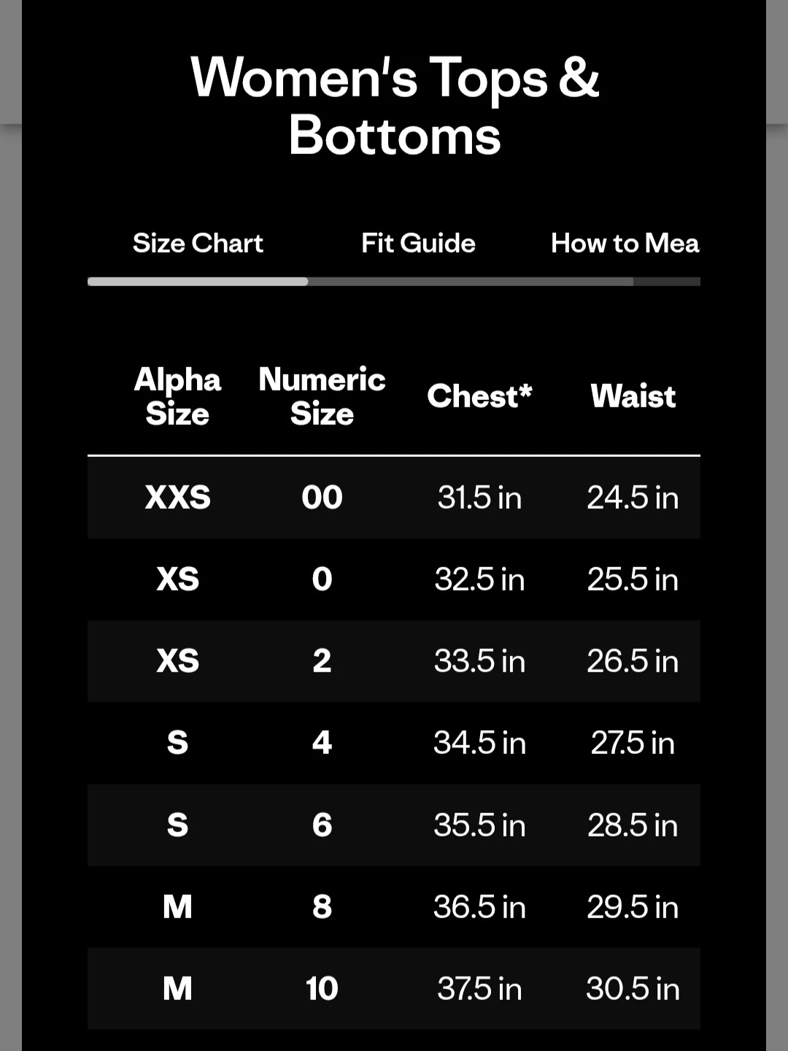This screenshot has height=1051, width=788.
Task: Select numeric size 4 cell
Action: pos(322,743)
